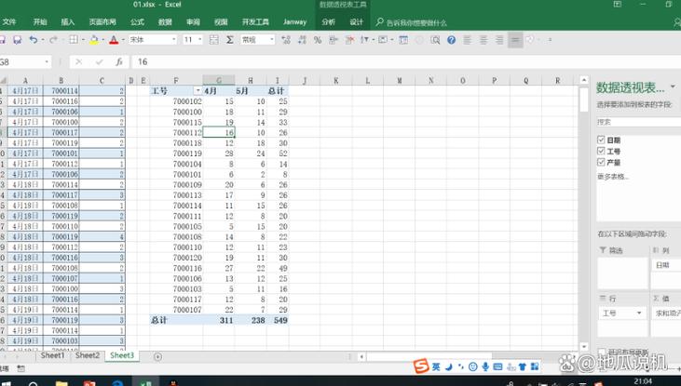Viewport: 681px width, 386px height.
Task: Click the Sogou S input method icon
Action: point(421,366)
